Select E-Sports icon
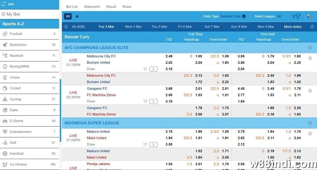The image size is (317, 170). [5, 121]
